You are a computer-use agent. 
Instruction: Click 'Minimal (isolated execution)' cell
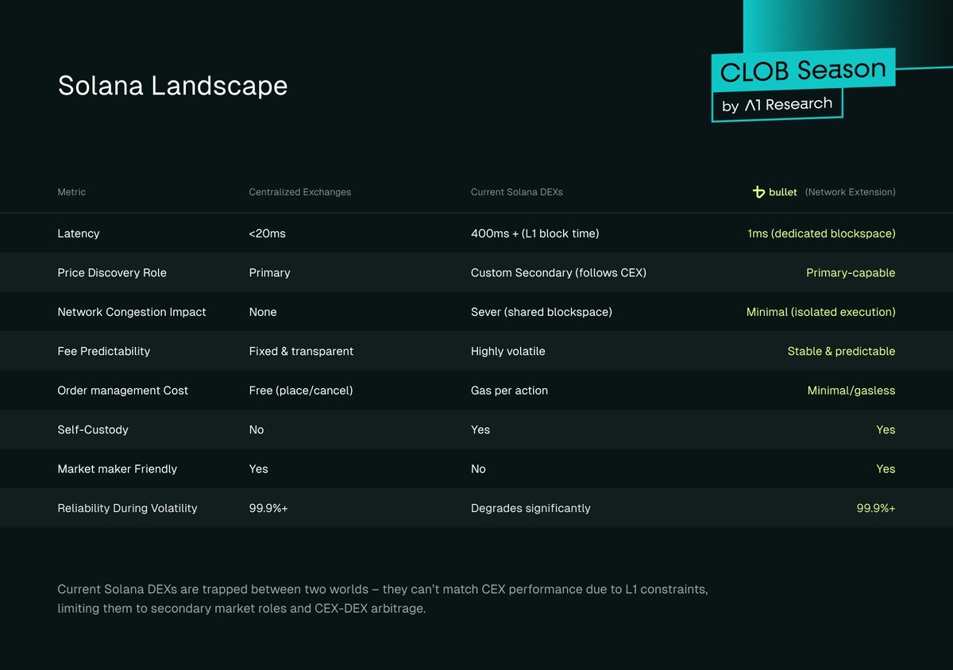(821, 312)
